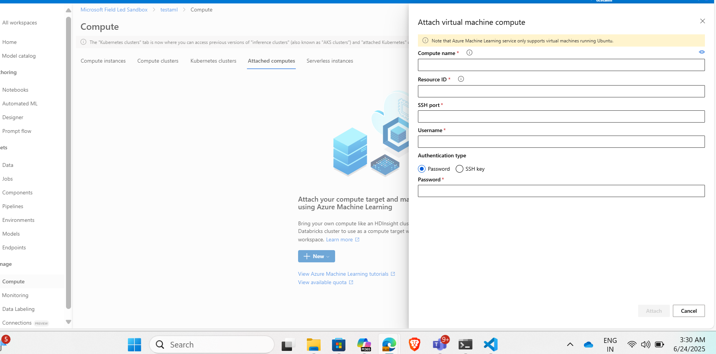716x354 pixels.
Task: Open Microsoft Field Led Sandbox breadcrumb
Action: [x=114, y=10]
